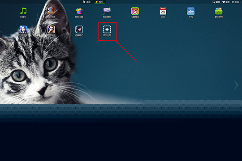The height and width of the screenshot is (161, 242).
Task: Switch to the desktop tab with Windows logo
Action: point(86,2)
